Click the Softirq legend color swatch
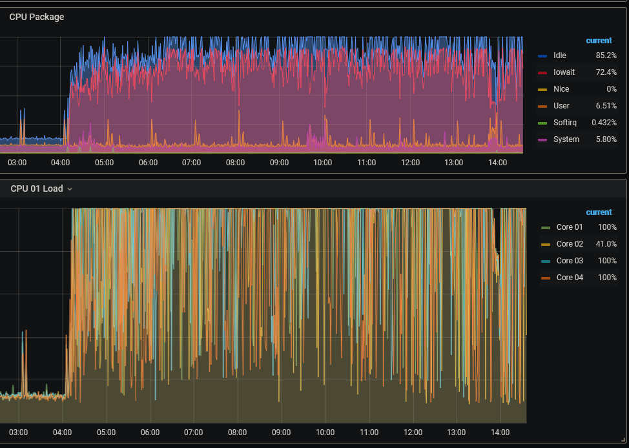629x448 pixels. (542, 123)
